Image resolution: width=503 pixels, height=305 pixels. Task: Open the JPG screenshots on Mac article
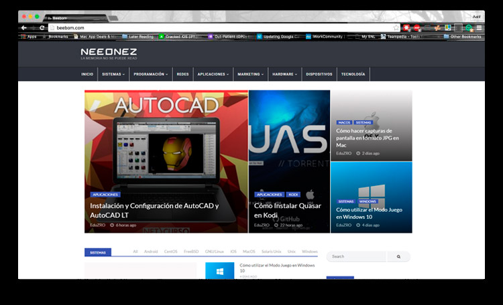pos(368,138)
